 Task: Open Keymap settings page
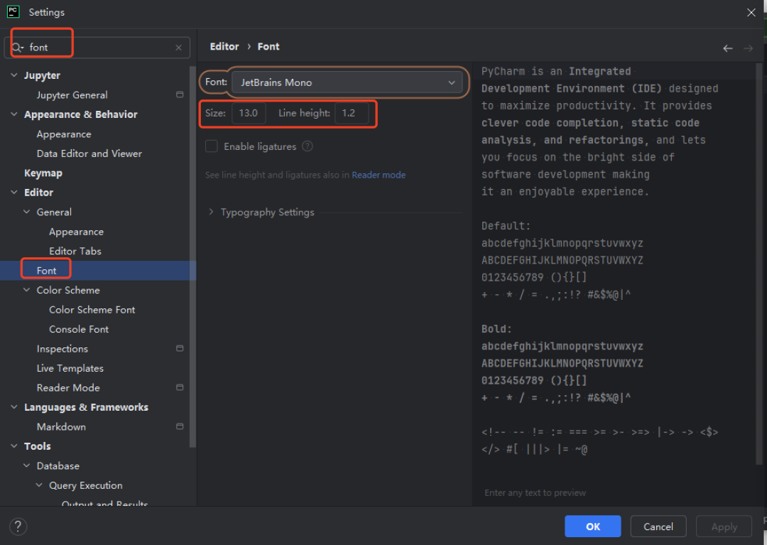[x=43, y=173]
